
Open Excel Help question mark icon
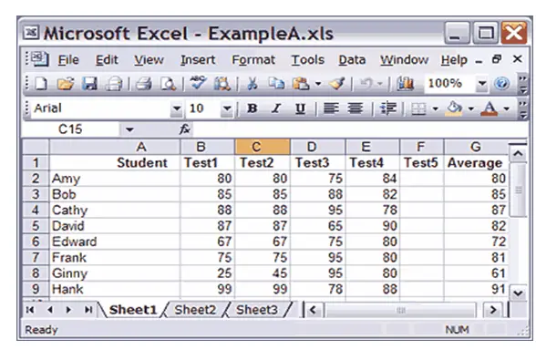501,84
